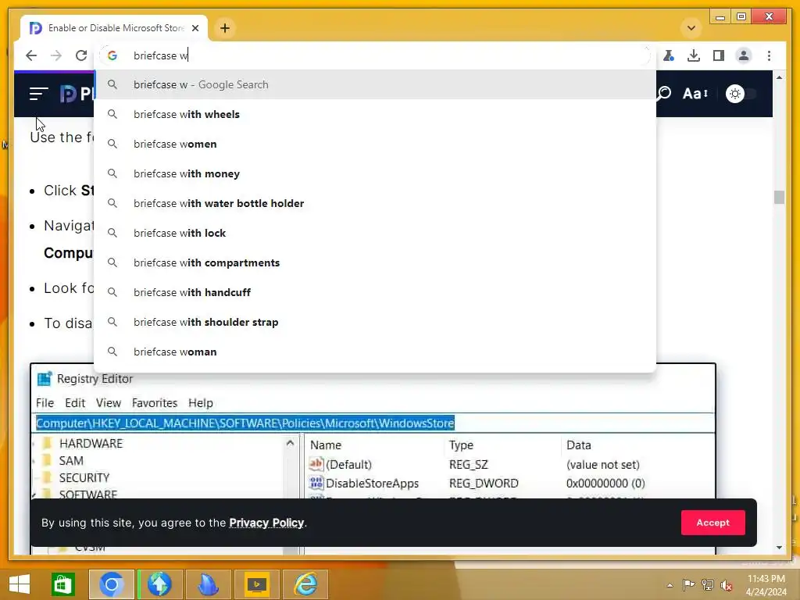The height and width of the screenshot is (600, 800).
Task: Open Chrome Labs flask icon
Action: [x=669, y=55]
